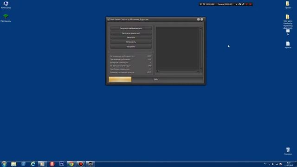
Task: Click the recorder camera screenshot icon
Action: pos(239,4)
